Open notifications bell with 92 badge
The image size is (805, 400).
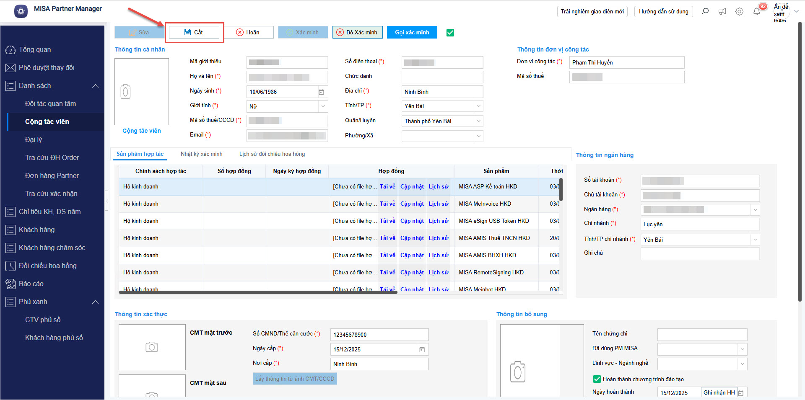coord(757,11)
